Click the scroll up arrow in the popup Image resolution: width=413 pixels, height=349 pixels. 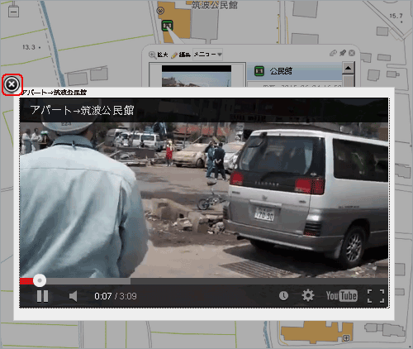point(348,68)
